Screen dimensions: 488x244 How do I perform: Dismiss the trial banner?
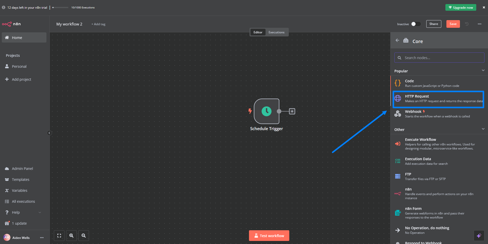484,7
